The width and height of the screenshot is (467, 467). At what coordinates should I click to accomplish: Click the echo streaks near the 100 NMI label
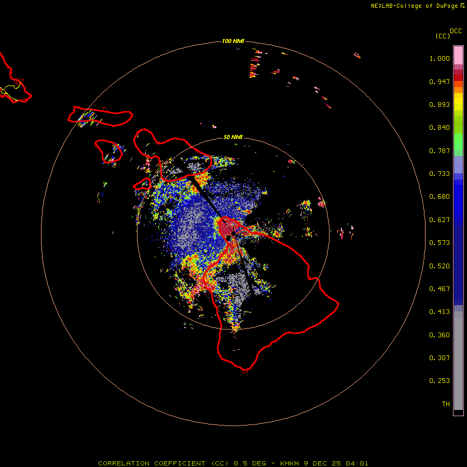pos(255,63)
